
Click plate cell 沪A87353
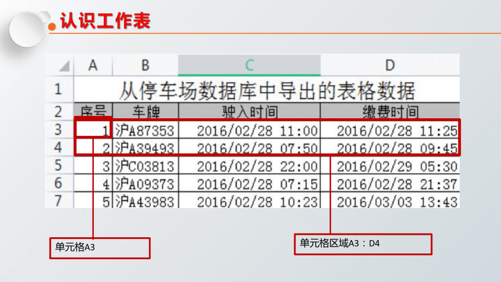pos(146,129)
